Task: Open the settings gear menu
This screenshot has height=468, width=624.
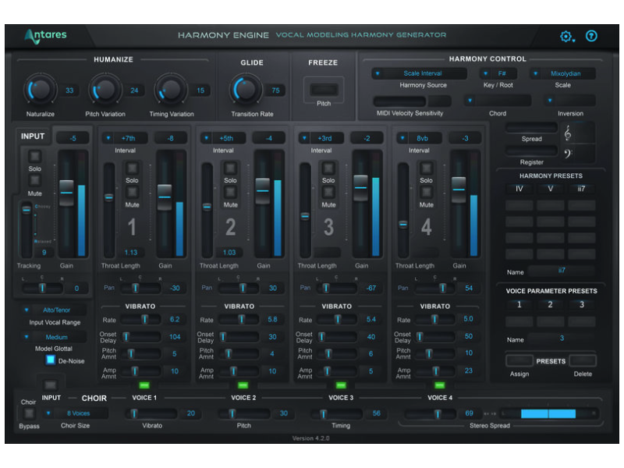Action: pyautogui.click(x=567, y=36)
